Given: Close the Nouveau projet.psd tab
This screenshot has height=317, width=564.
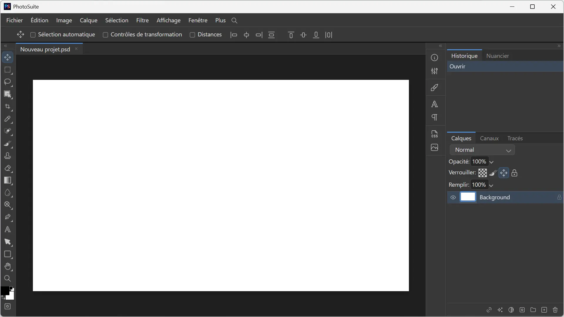Looking at the screenshot, I should click(x=76, y=49).
